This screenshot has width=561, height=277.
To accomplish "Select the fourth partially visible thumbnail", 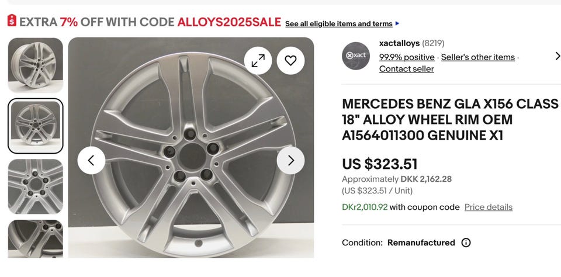I will [x=36, y=238].
